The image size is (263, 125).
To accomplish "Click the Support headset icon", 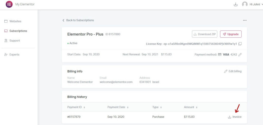I will 6,41.
